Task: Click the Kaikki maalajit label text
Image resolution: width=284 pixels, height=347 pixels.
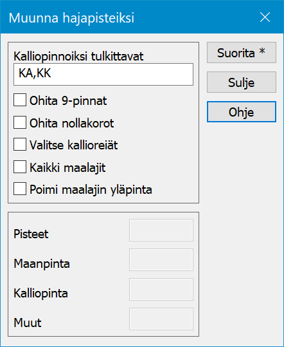Action: pyautogui.click(x=67, y=167)
